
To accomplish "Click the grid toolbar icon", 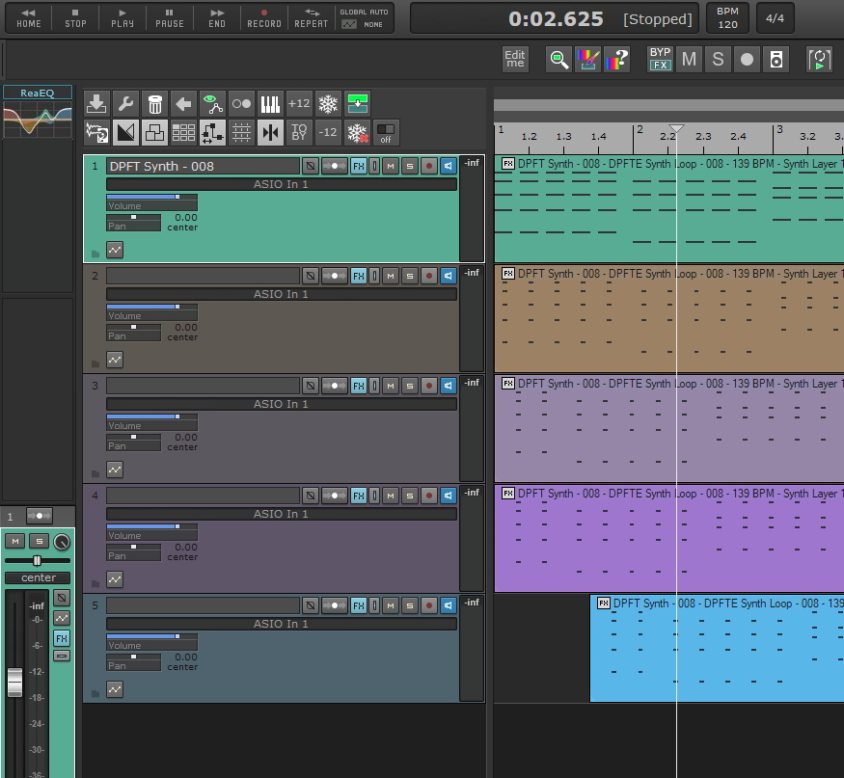I will pos(241,133).
